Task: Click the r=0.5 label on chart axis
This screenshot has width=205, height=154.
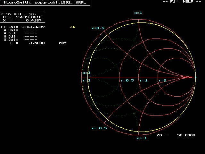Action: [127, 81]
